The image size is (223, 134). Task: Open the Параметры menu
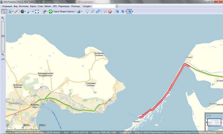(x=64, y=6)
